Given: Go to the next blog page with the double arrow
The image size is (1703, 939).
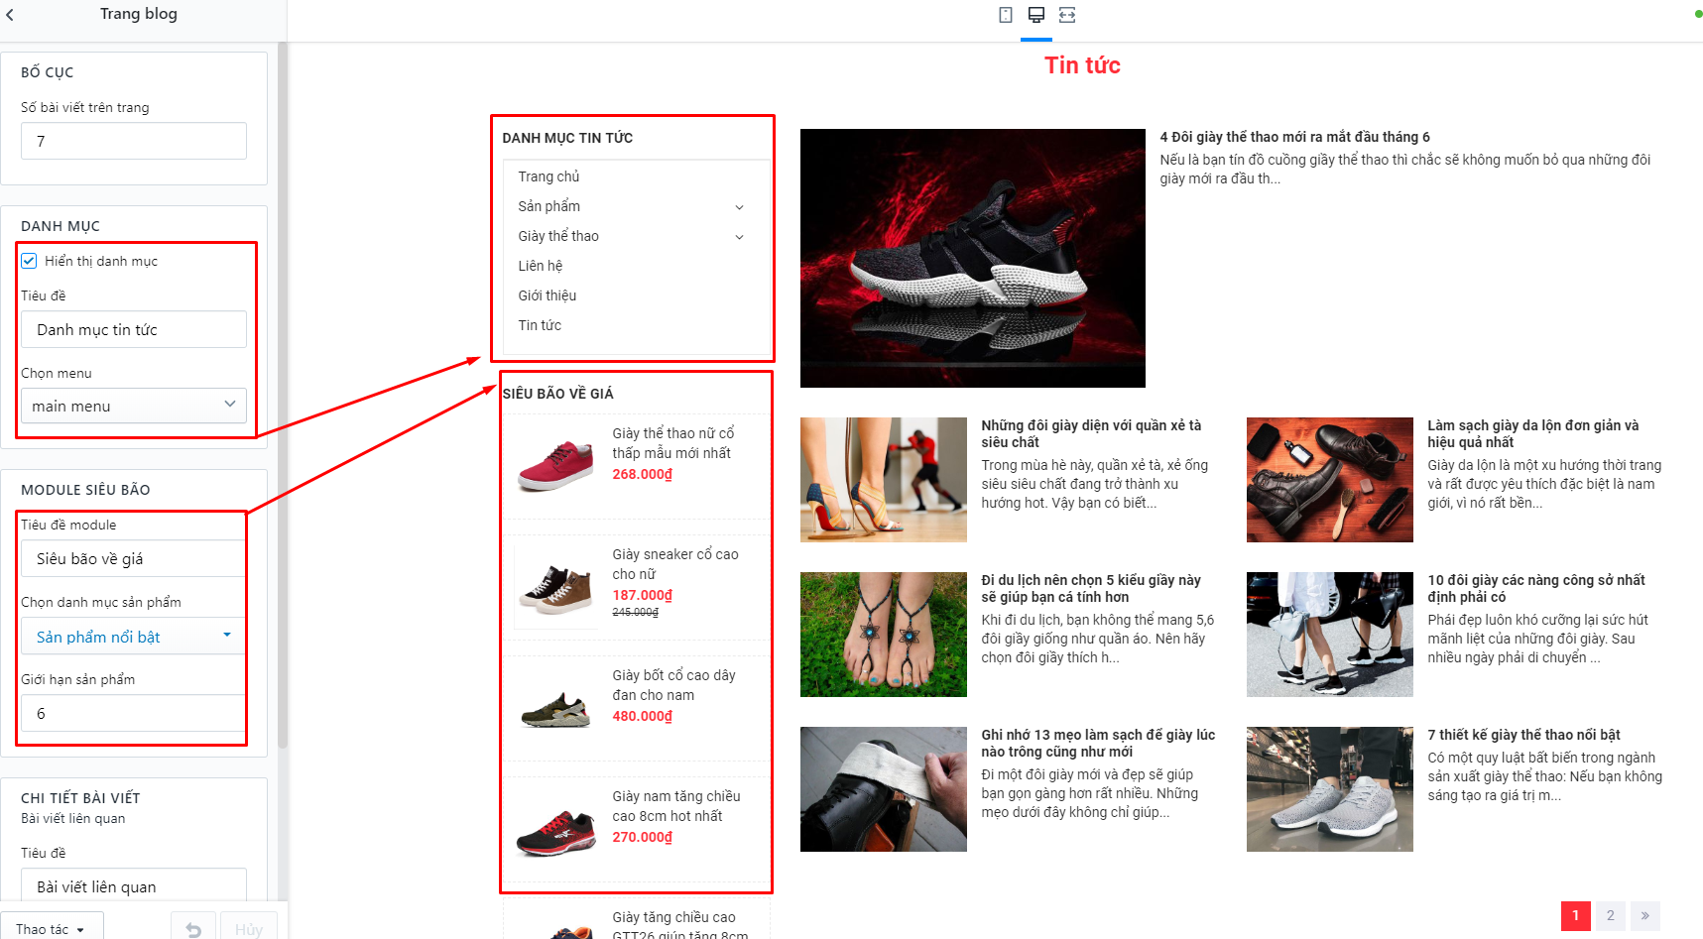Looking at the screenshot, I should pyautogui.click(x=1645, y=915).
